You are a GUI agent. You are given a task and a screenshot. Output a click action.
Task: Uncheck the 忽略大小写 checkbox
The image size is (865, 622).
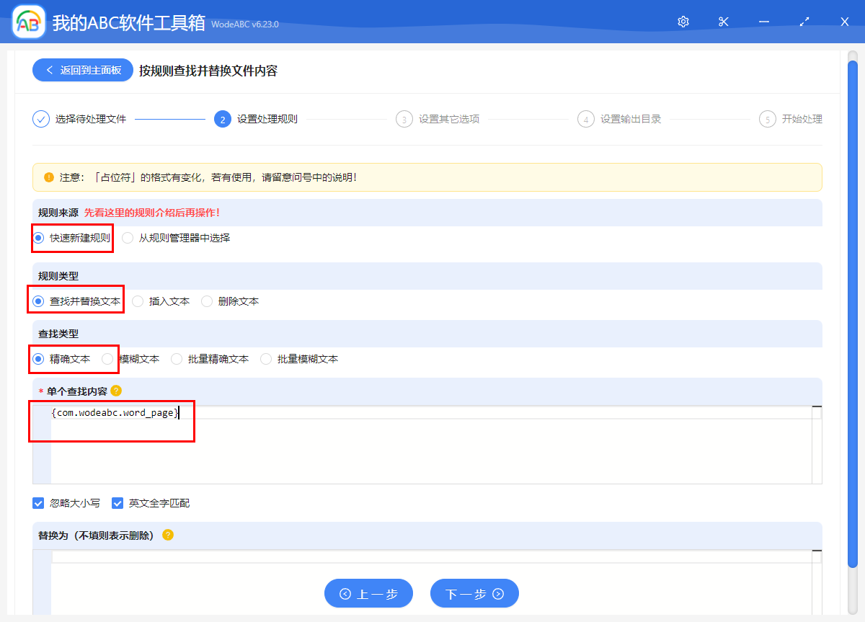point(38,502)
